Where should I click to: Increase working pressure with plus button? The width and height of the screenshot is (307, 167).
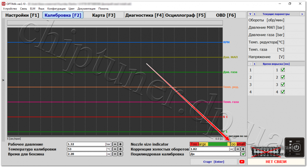(120, 144)
